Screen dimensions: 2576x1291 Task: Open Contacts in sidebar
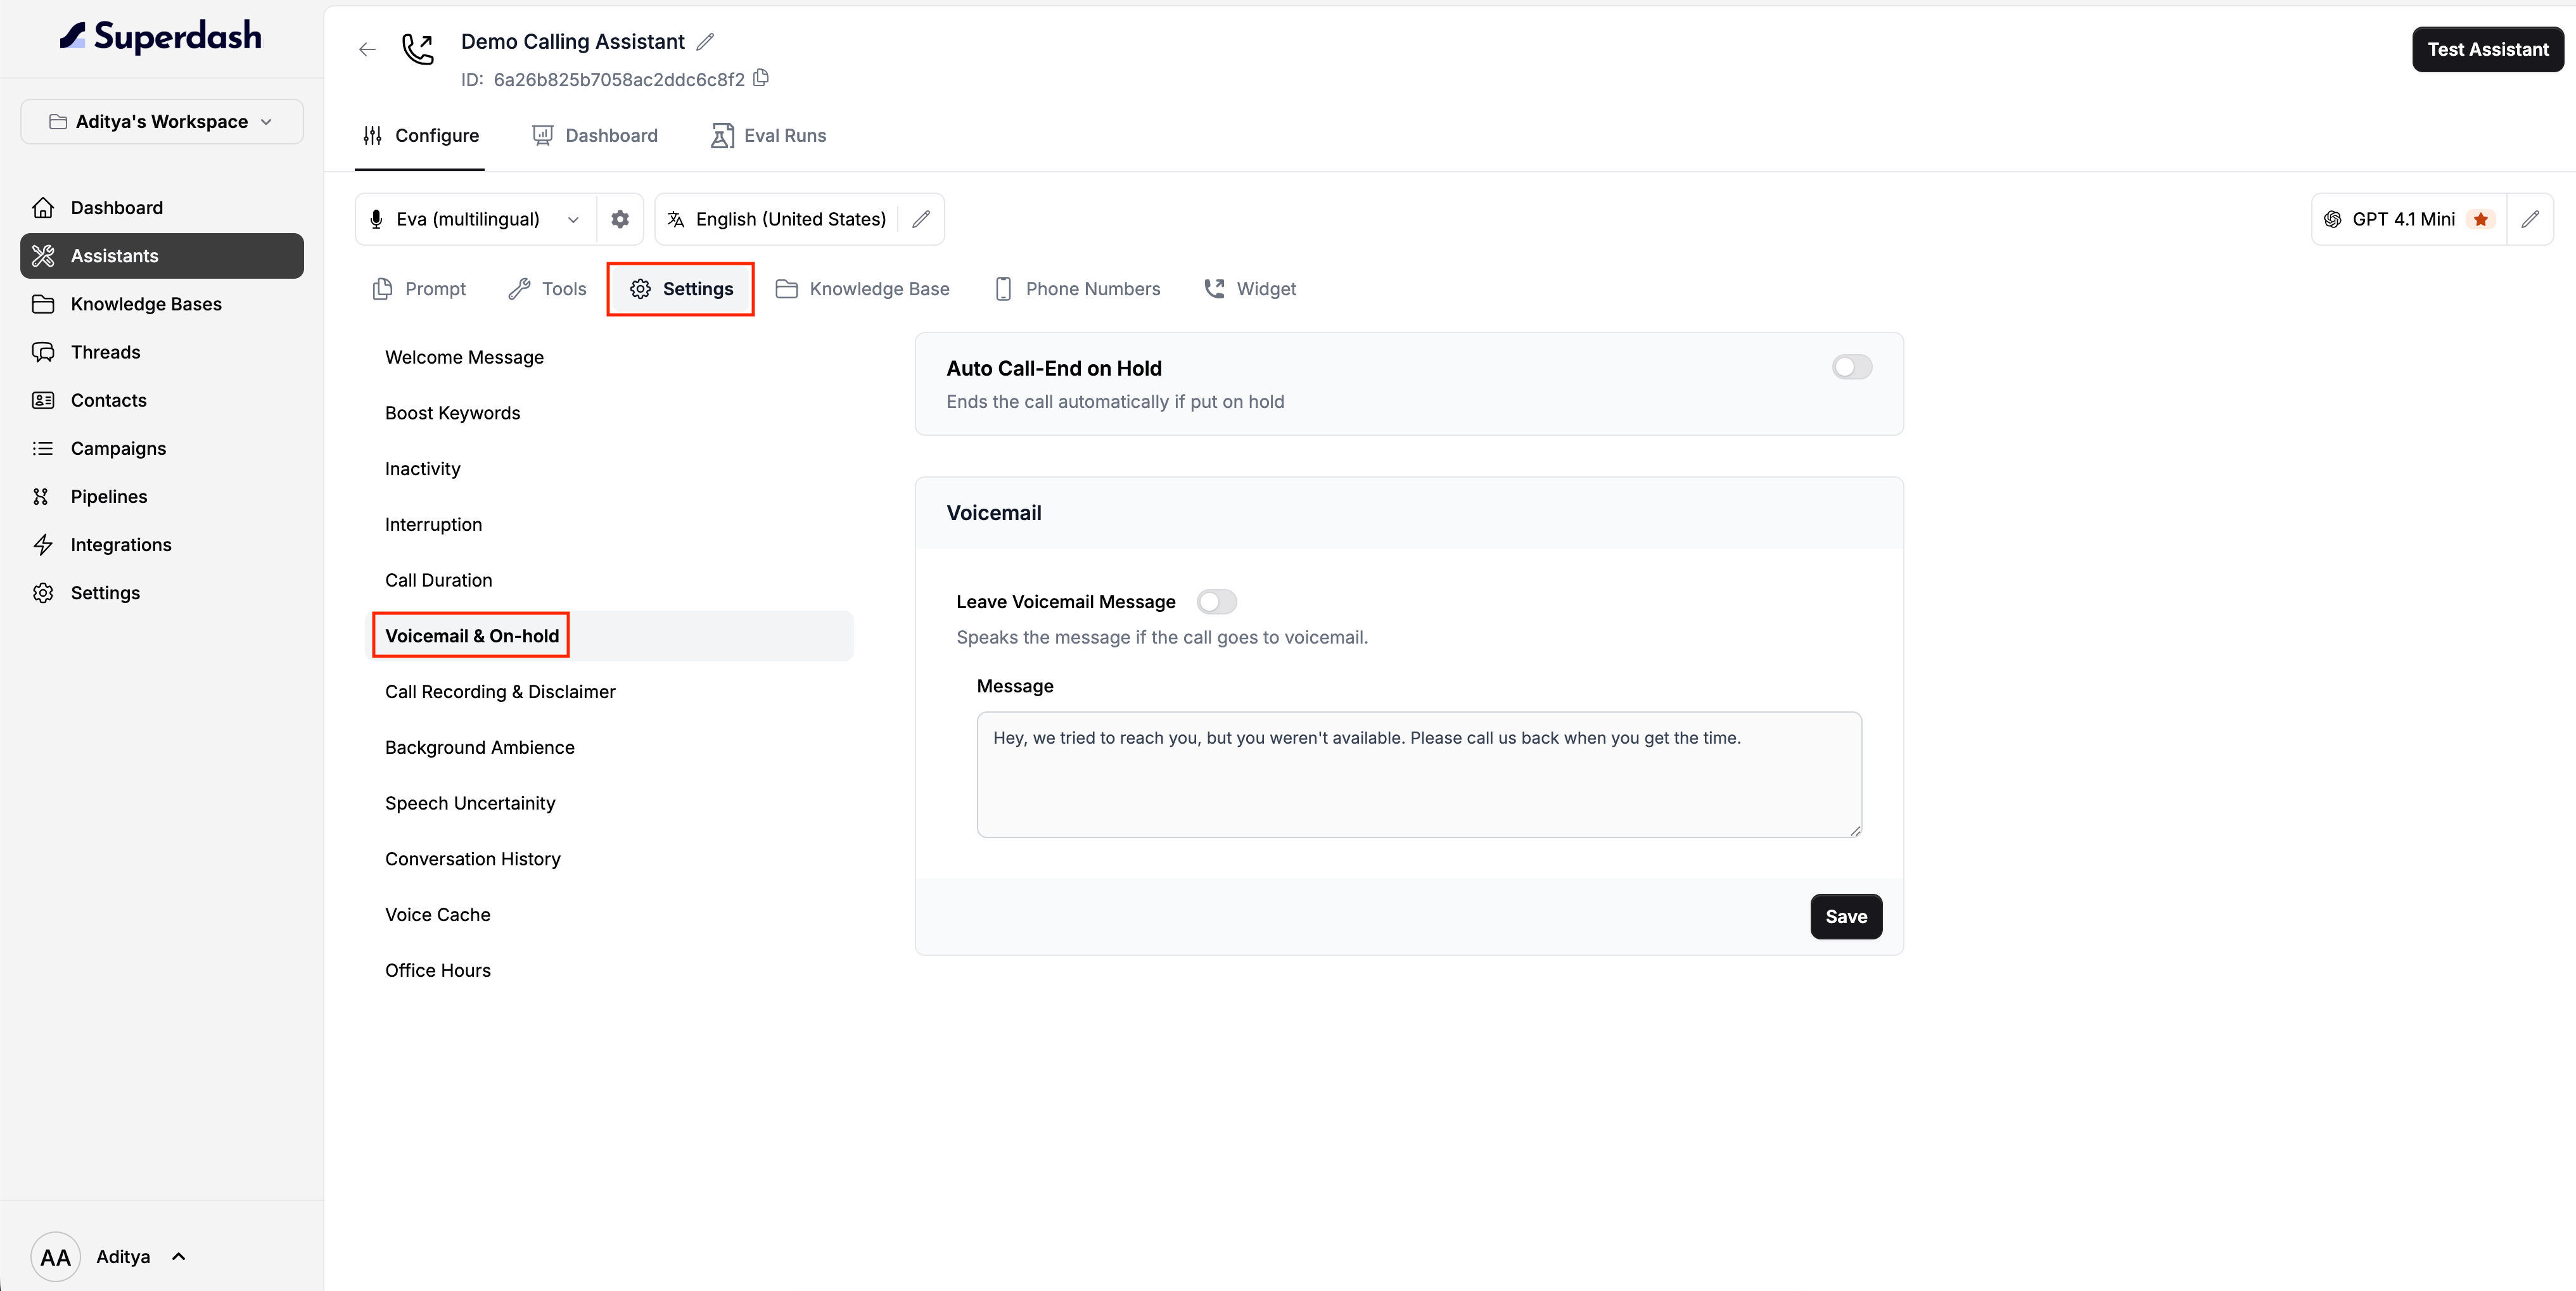click(162, 400)
